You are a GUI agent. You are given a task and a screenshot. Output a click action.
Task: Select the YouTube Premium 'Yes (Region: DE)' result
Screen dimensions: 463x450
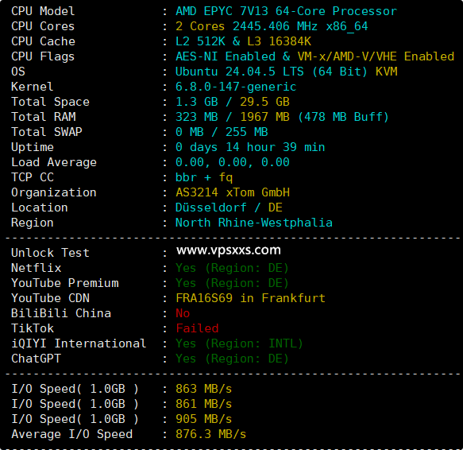232,283
